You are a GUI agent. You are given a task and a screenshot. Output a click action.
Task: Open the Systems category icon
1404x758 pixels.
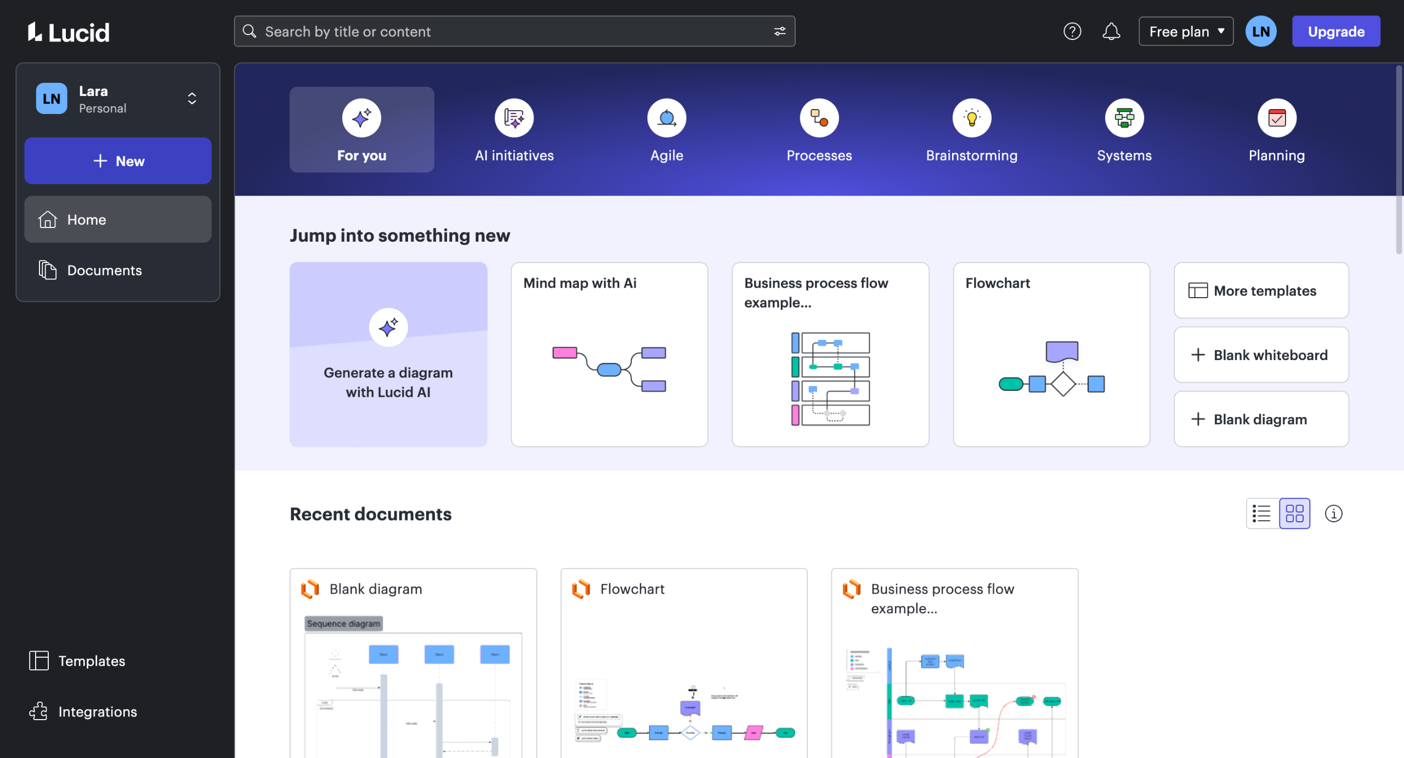point(1124,118)
